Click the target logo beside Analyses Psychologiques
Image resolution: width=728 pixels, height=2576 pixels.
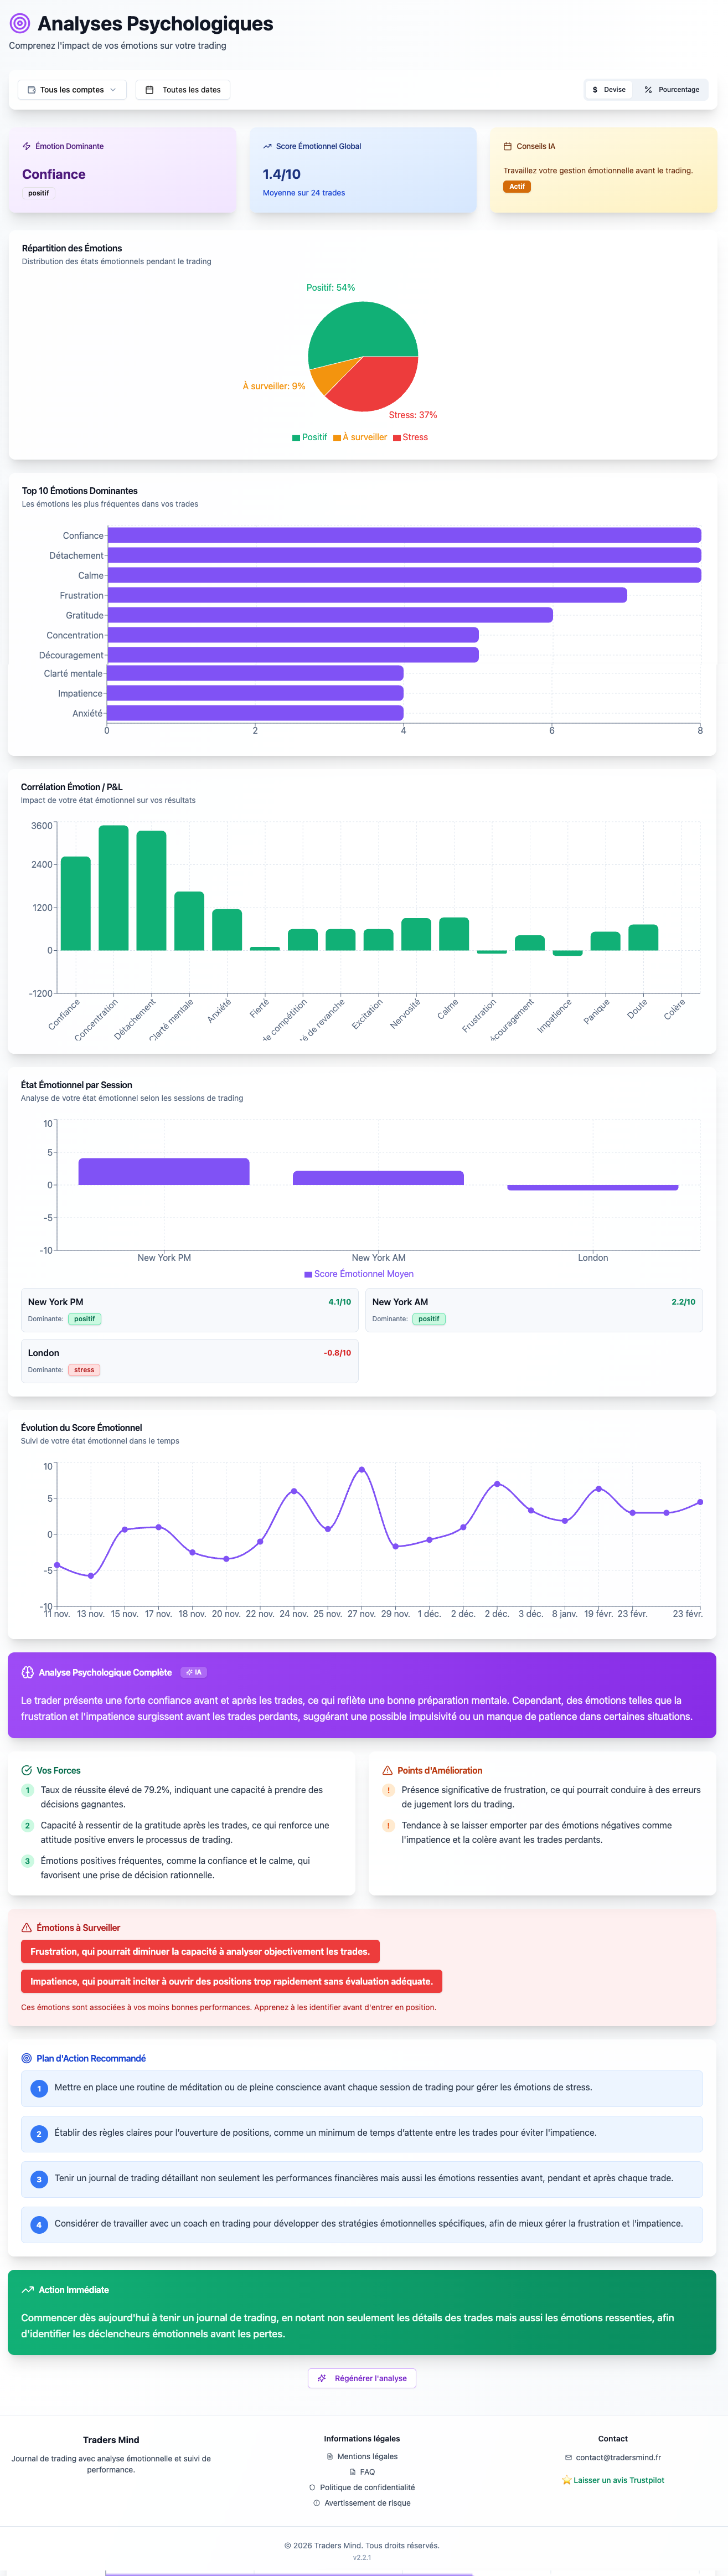[19, 23]
